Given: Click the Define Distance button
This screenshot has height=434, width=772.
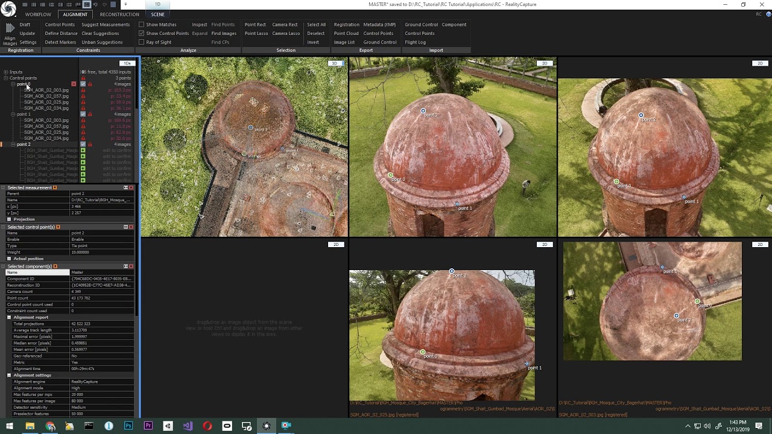Looking at the screenshot, I should (x=61, y=33).
